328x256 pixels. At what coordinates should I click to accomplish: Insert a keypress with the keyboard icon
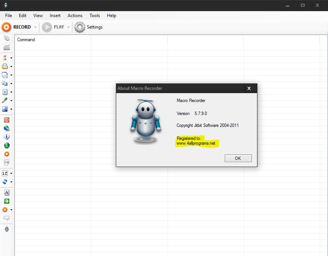[7, 47]
